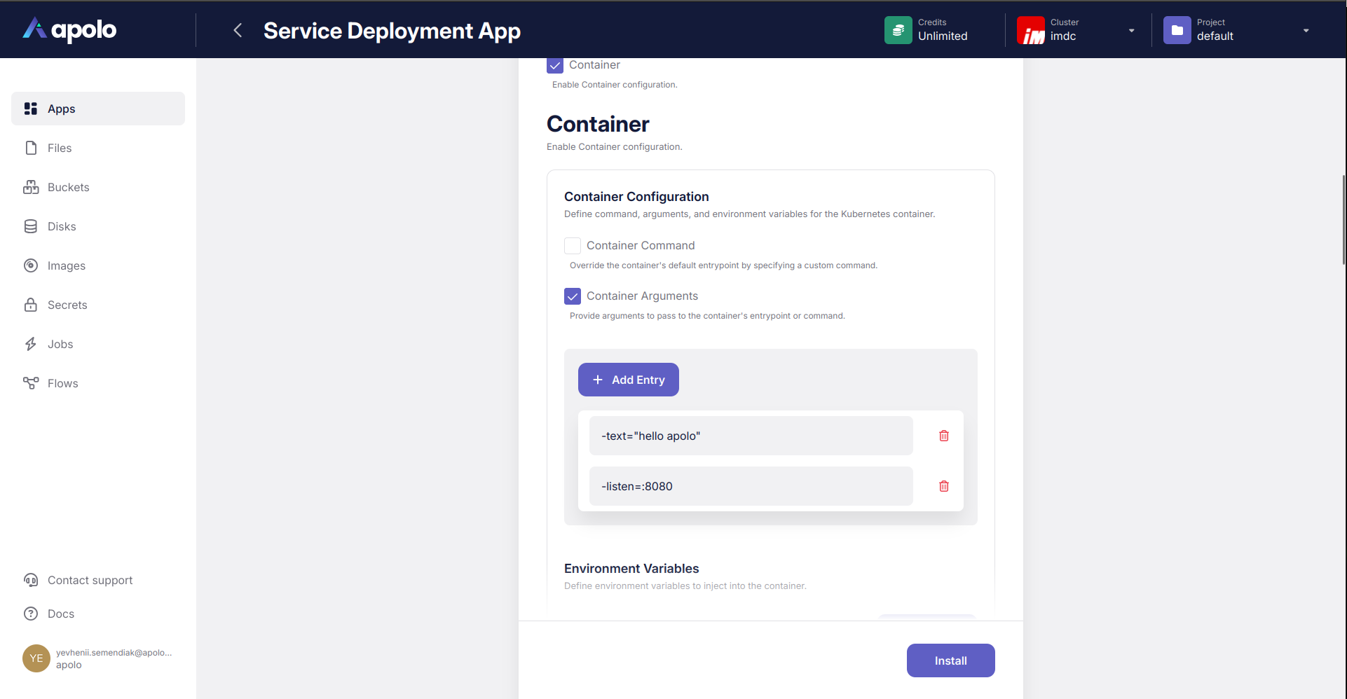Screen dimensions: 1347x699
Task: Expand the Cluster dropdown arrow
Action: (1131, 31)
